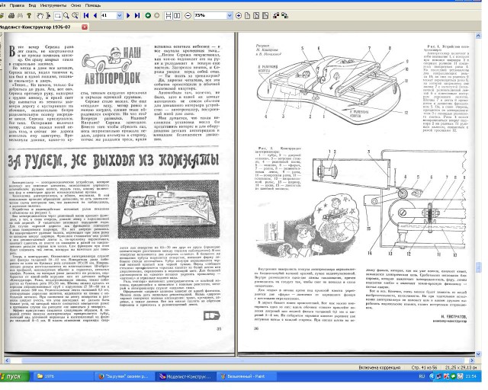Select the hand pan tool
The width and height of the screenshot is (488, 390).
(40, 15)
